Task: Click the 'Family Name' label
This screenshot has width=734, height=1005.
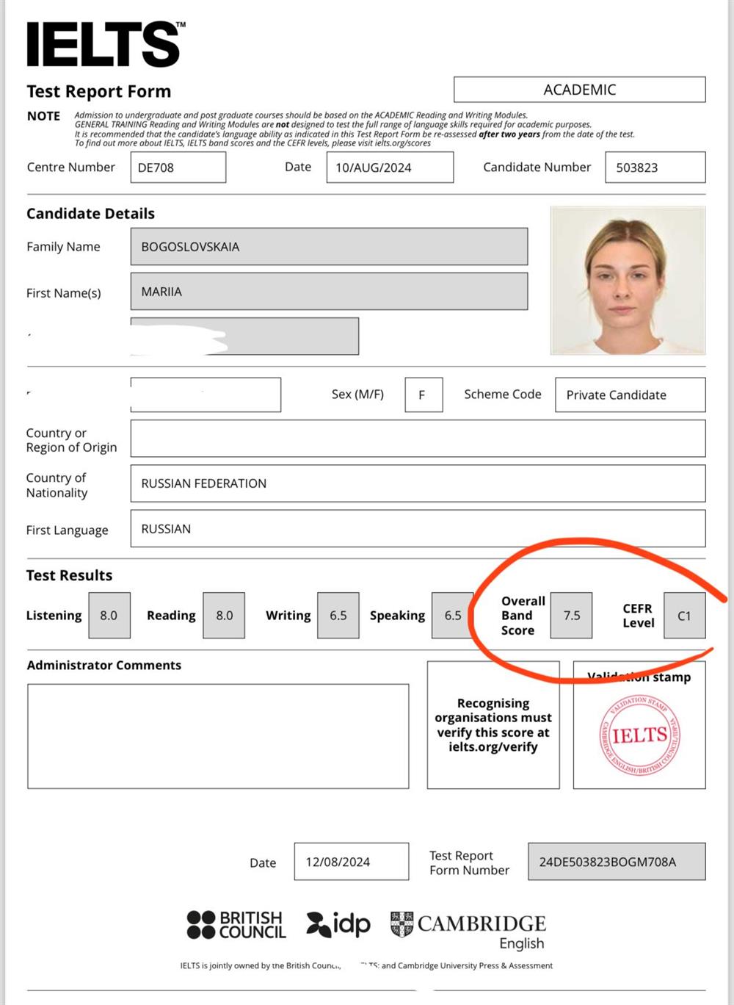Action: coord(63,247)
